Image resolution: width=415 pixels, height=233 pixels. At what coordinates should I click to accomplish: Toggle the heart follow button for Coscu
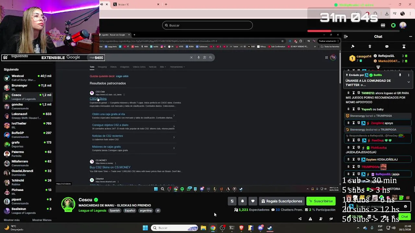(253, 201)
